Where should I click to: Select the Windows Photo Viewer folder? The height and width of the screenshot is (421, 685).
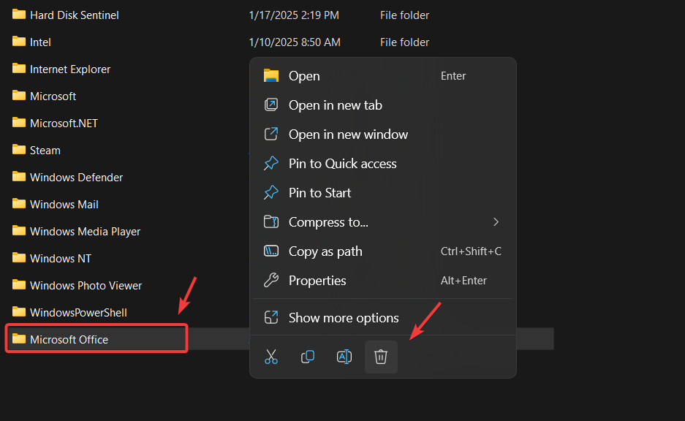86,285
